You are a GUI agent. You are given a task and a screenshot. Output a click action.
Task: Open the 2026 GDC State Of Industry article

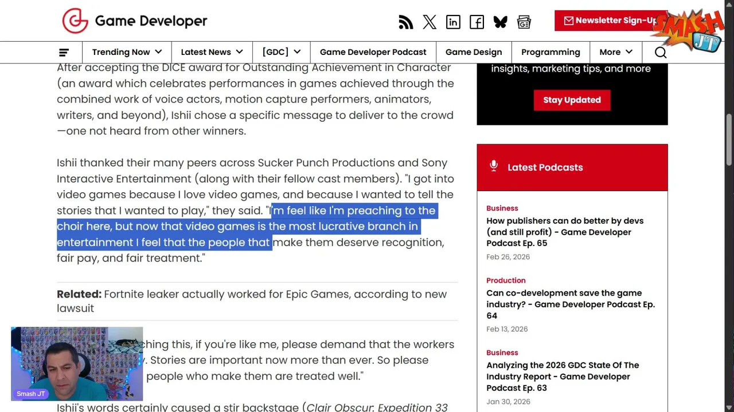(563, 377)
